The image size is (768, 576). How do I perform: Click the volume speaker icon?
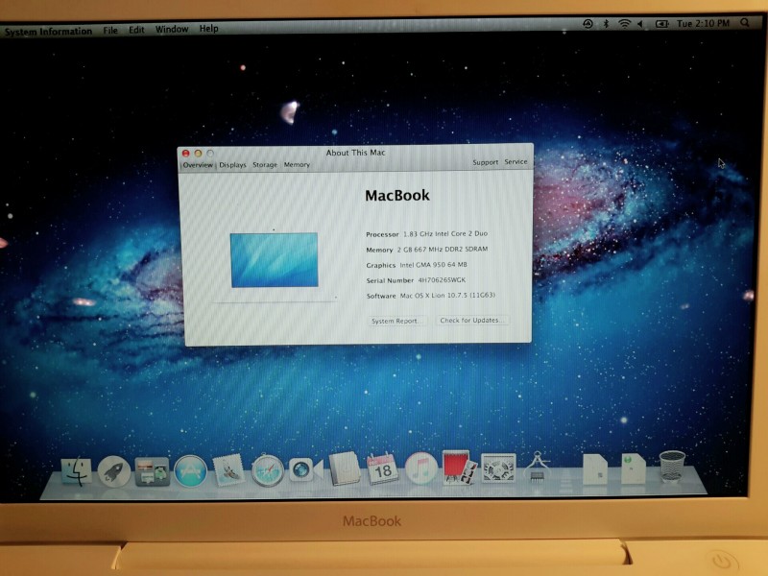tap(640, 23)
